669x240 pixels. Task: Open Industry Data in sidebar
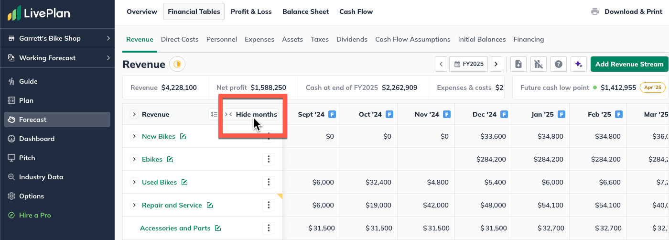41,177
